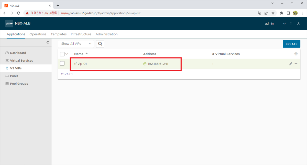The height and width of the screenshot is (165, 307).
Task: Open the Infrastructure menu
Action: pyautogui.click(x=81, y=34)
